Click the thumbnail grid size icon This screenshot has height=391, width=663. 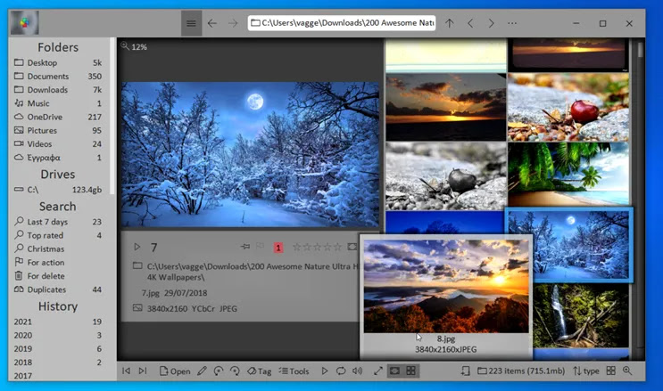tap(610, 371)
